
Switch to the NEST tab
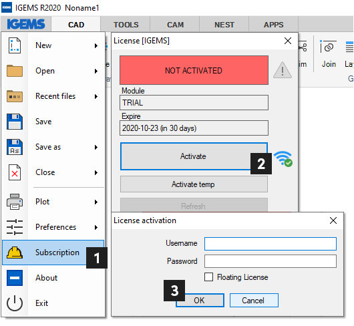coord(224,25)
